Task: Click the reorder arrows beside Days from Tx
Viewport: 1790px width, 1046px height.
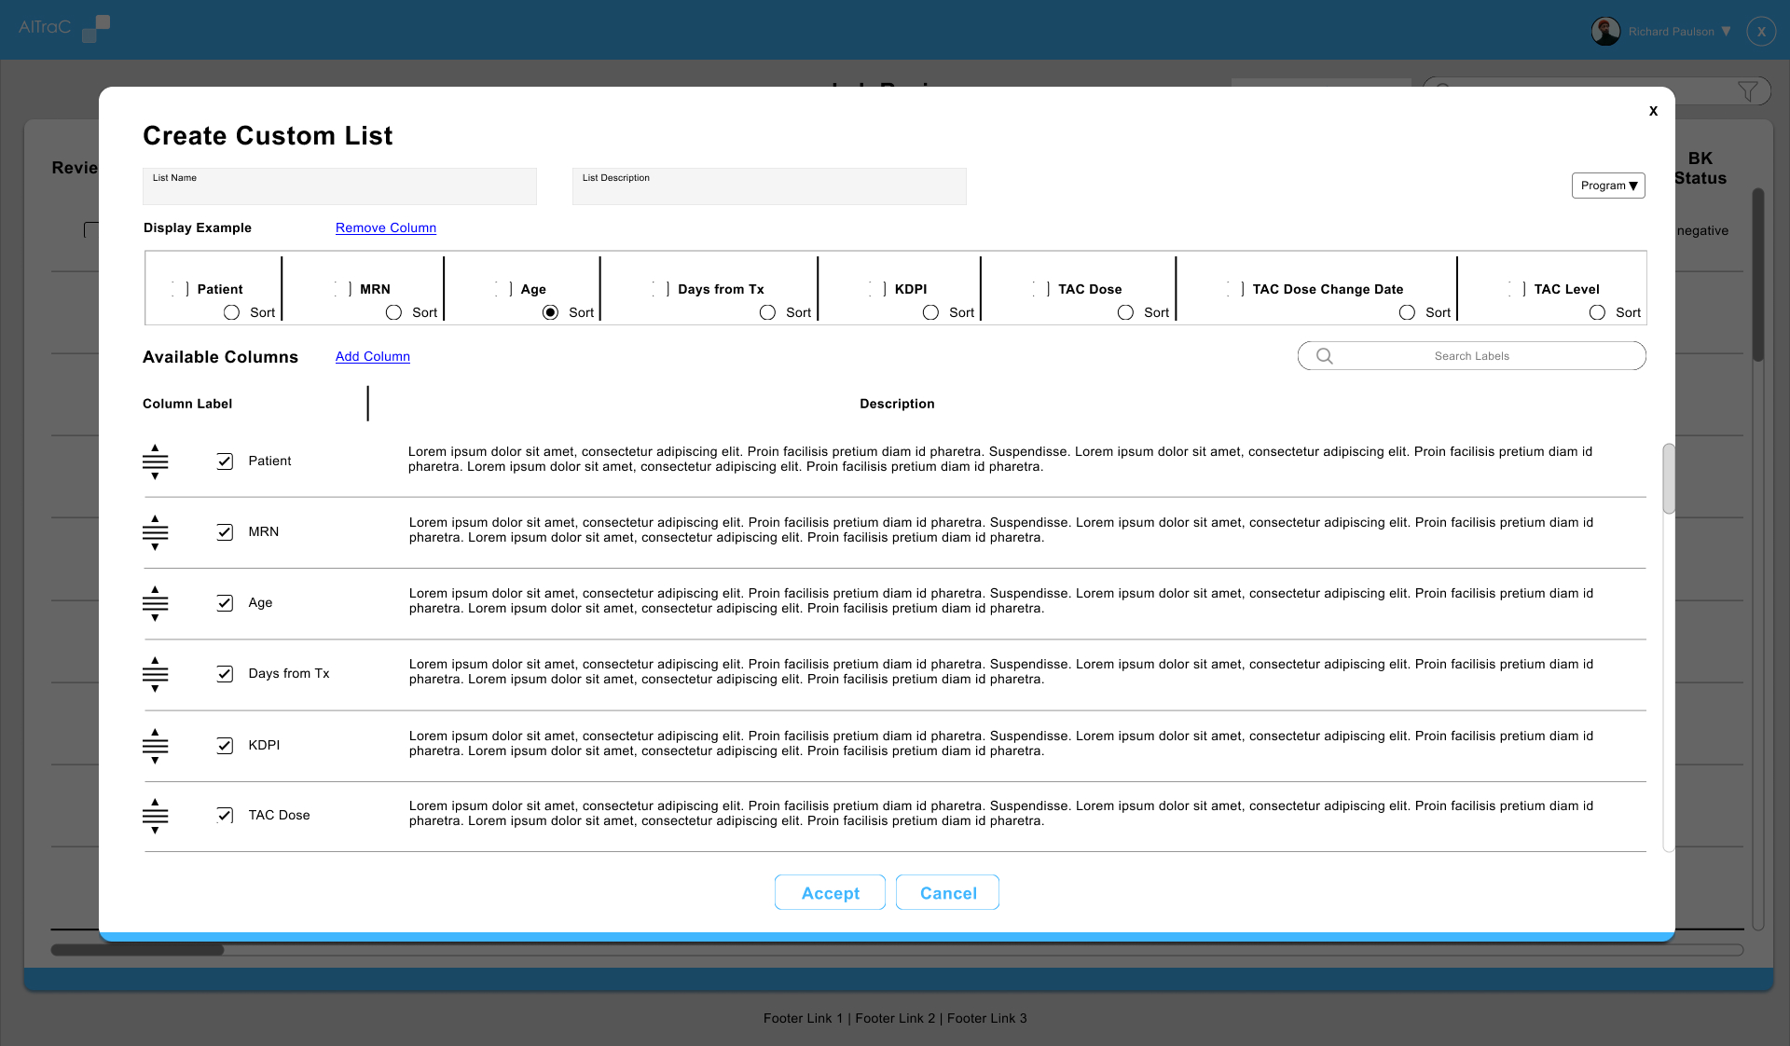Action: [x=155, y=675]
